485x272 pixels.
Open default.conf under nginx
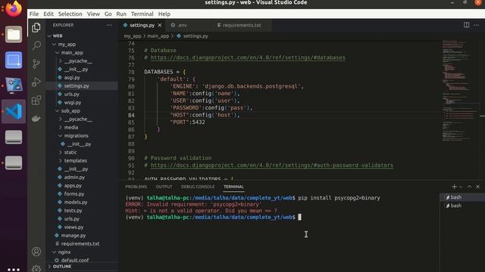coord(75,260)
